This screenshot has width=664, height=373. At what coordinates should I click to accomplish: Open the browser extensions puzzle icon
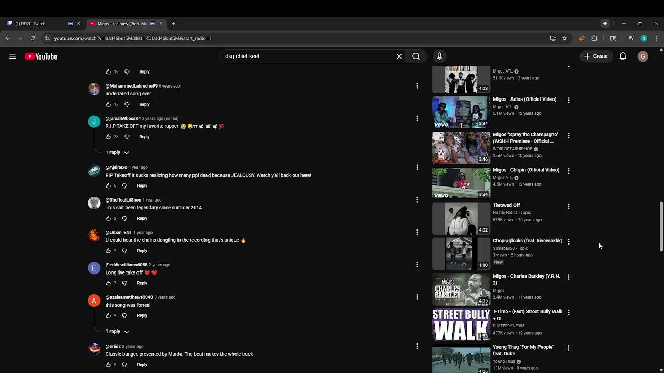594,38
